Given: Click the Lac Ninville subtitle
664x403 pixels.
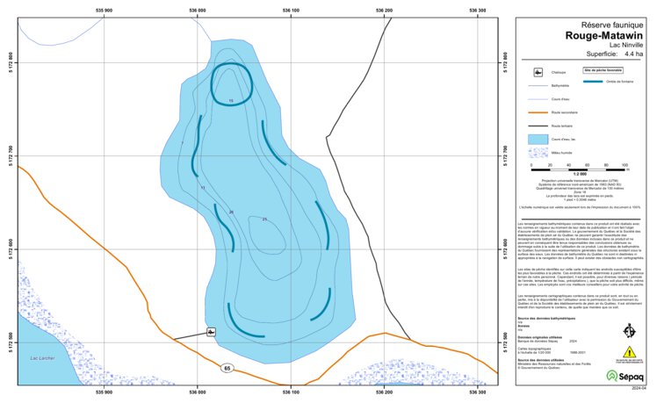Looking at the screenshot, I should tap(626, 45).
